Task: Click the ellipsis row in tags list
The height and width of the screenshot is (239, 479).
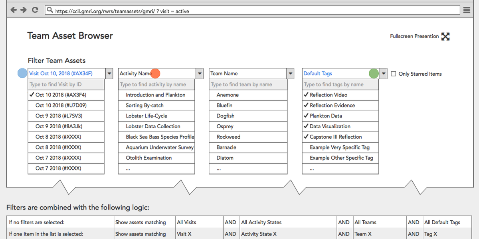Action: pyautogui.click(x=340, y=168)
